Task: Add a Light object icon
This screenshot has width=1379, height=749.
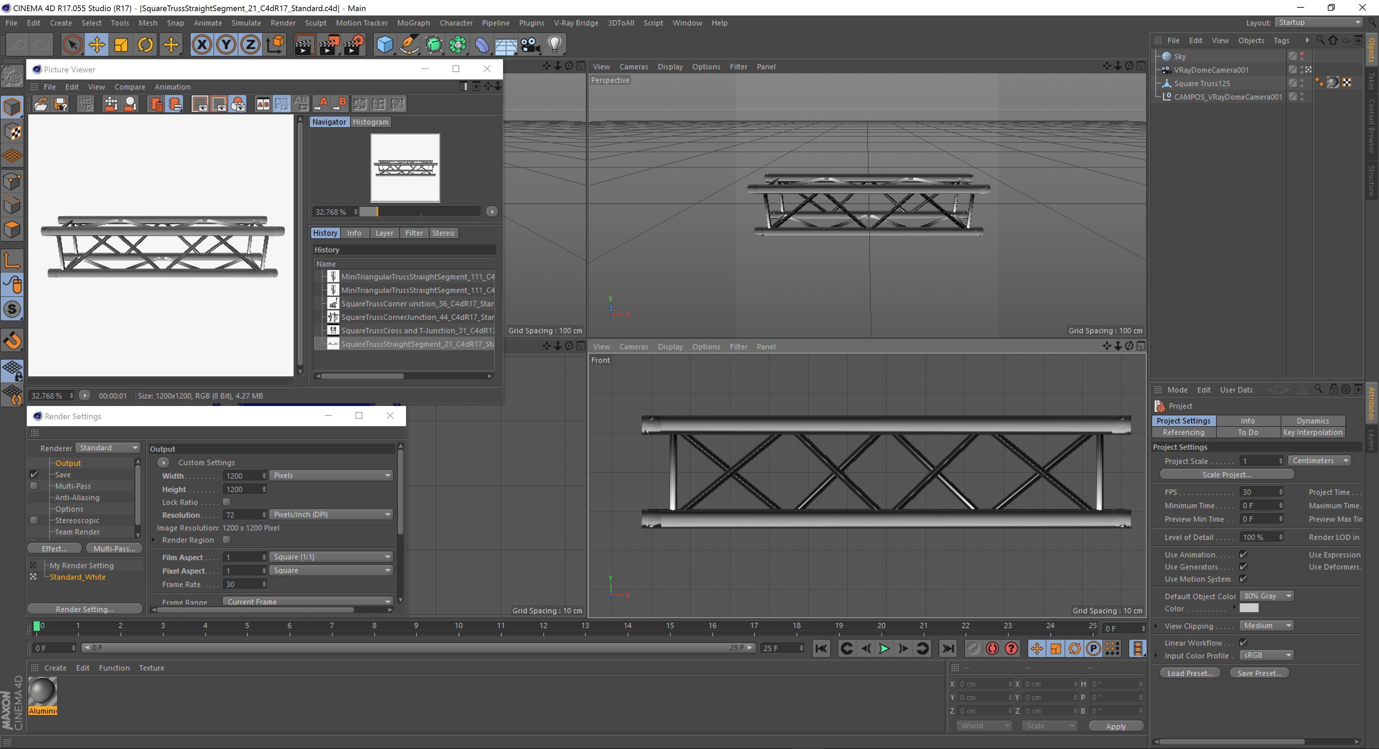Action: (x=554, y=45)
